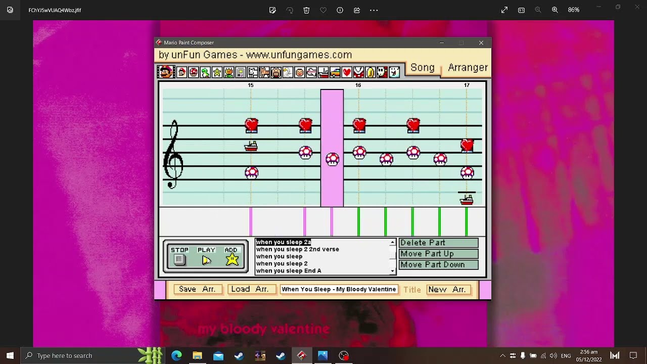The width and height of the screenshot is (647, 364).
Task: Select the dog instrument icon
Action: coord(252,72)
